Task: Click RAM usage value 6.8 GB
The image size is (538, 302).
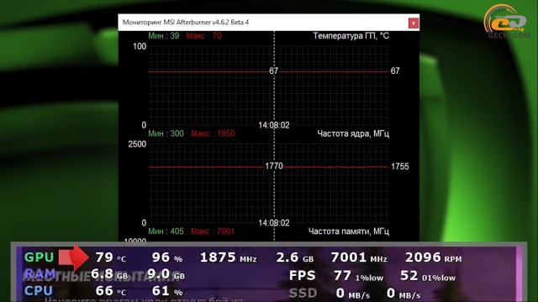Action: point(109,274)
